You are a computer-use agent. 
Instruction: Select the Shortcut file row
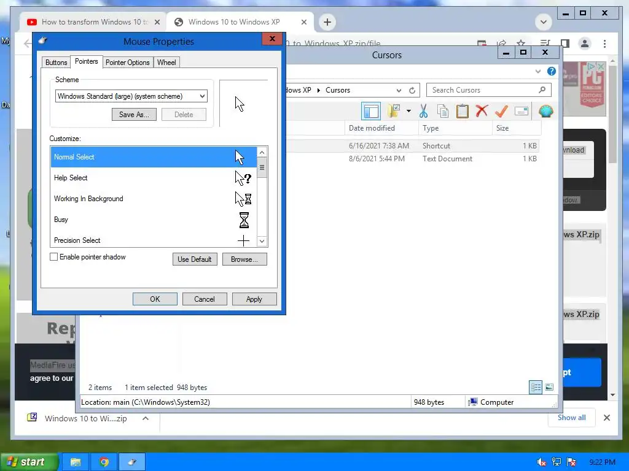coord(413,146)
